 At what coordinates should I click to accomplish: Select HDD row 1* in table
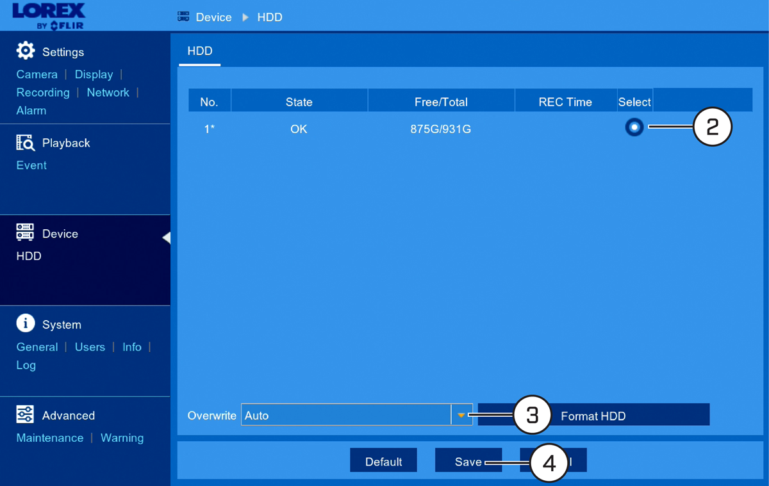[470, 129]
